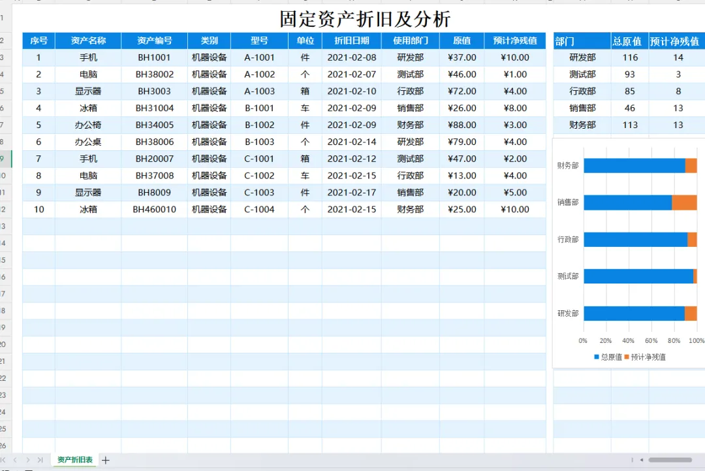Select original value cell ¥13.00

tap(462, 176)
